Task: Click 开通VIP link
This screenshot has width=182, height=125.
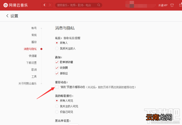Action: (163, 5)
